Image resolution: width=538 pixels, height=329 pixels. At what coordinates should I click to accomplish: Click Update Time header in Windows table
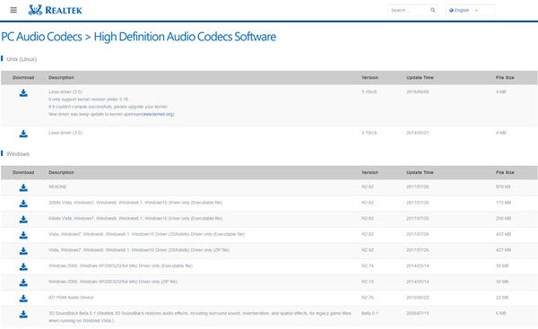tap(420, 172)
